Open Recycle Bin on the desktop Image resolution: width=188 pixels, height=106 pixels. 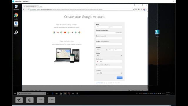tap(16, 7)
